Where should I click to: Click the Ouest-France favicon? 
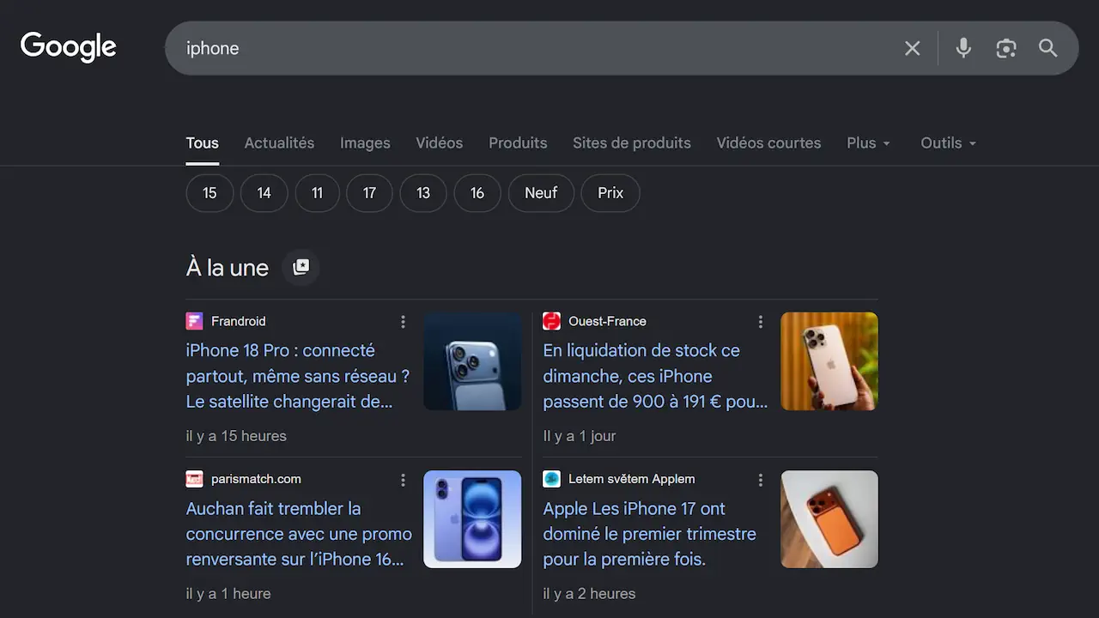[x=552, y=321]
